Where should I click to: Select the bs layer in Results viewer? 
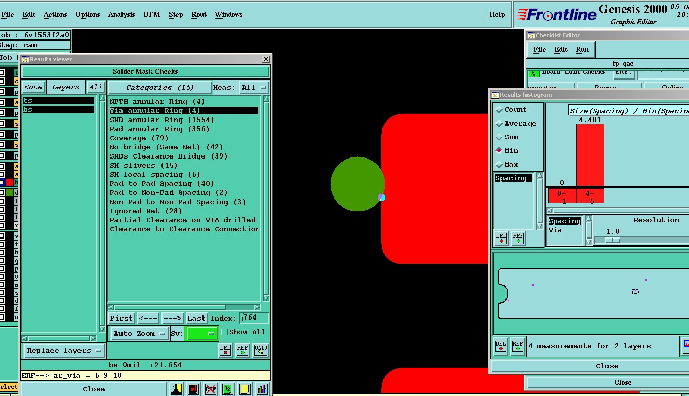tap(59, 109)
